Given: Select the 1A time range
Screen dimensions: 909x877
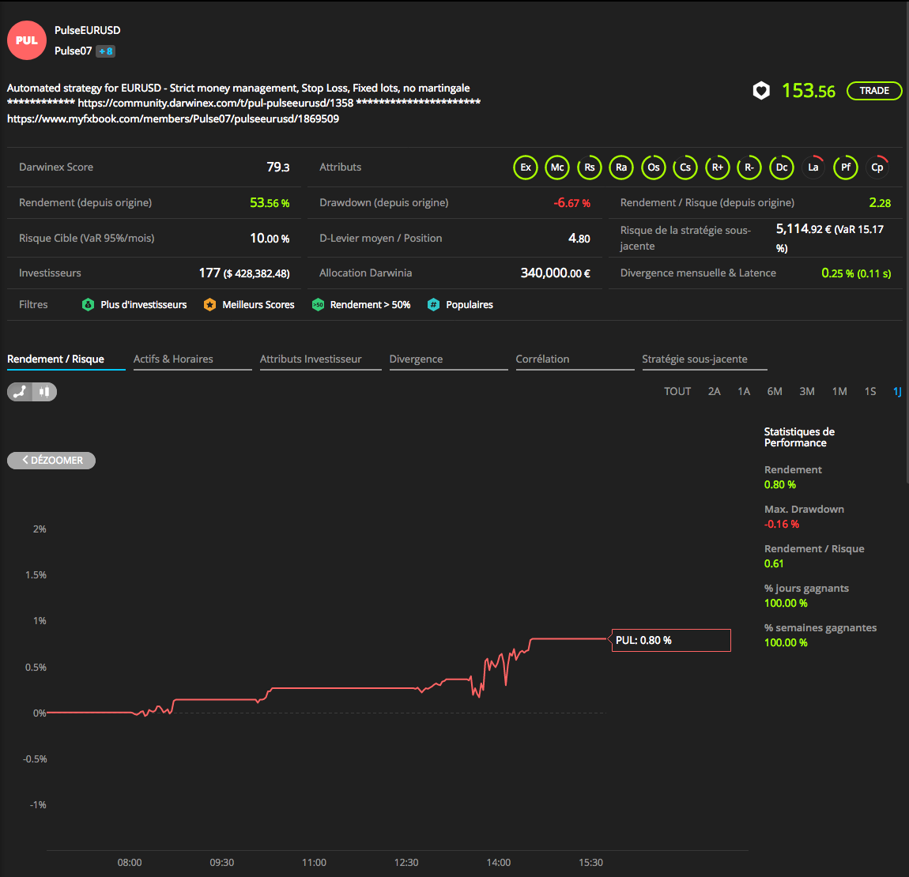Looking at the screenshot, I should point(744,392).
